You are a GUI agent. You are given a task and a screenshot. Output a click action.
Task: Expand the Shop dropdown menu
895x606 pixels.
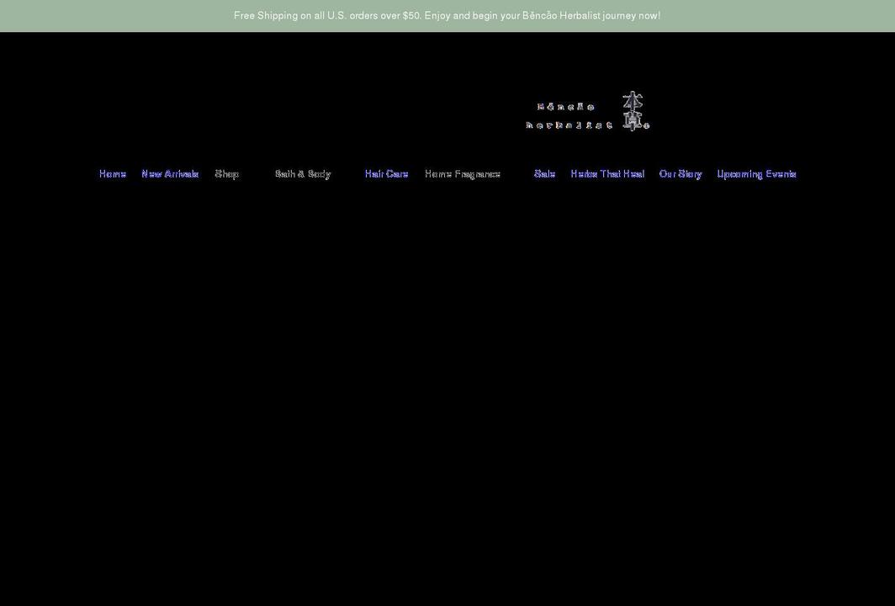tap(226, 174)
